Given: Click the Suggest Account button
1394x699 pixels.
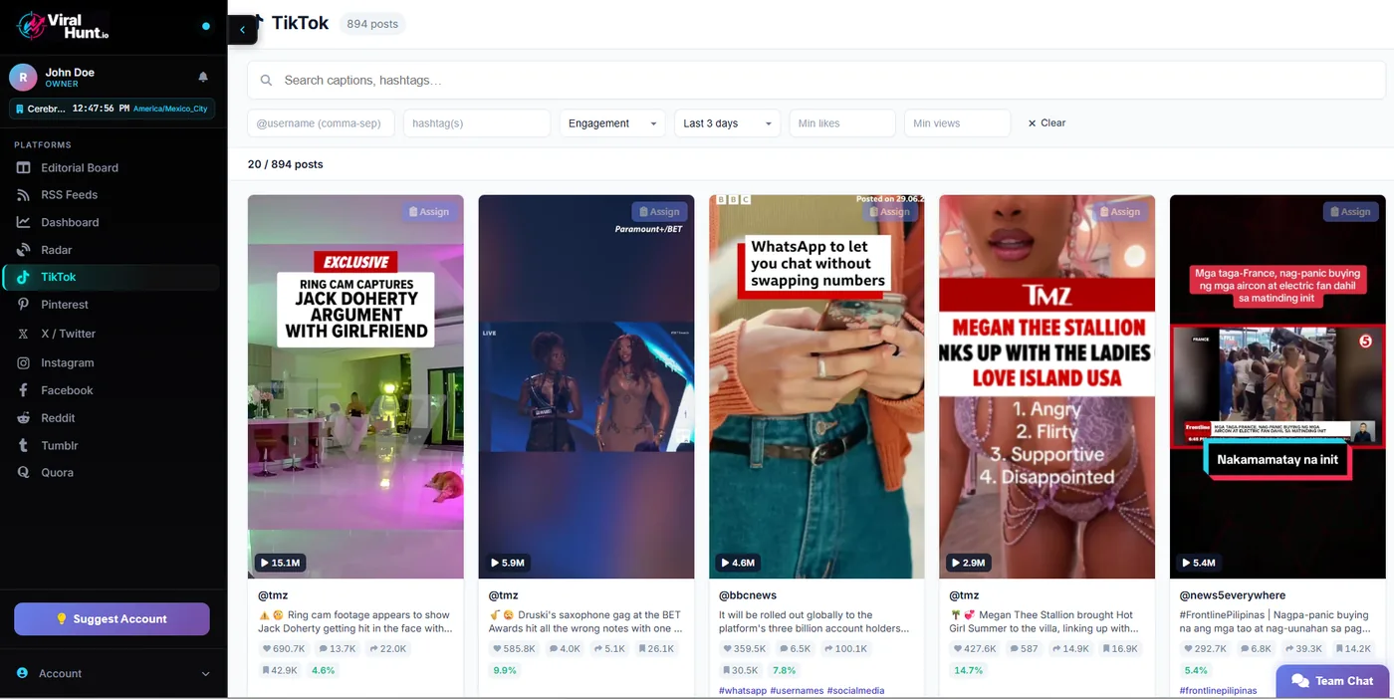Looking at the screenshot, I should [x=112, y=618].
